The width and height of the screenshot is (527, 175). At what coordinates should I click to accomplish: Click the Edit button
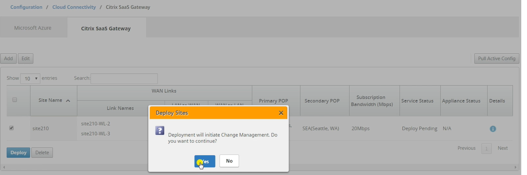(x=25, y=59)
